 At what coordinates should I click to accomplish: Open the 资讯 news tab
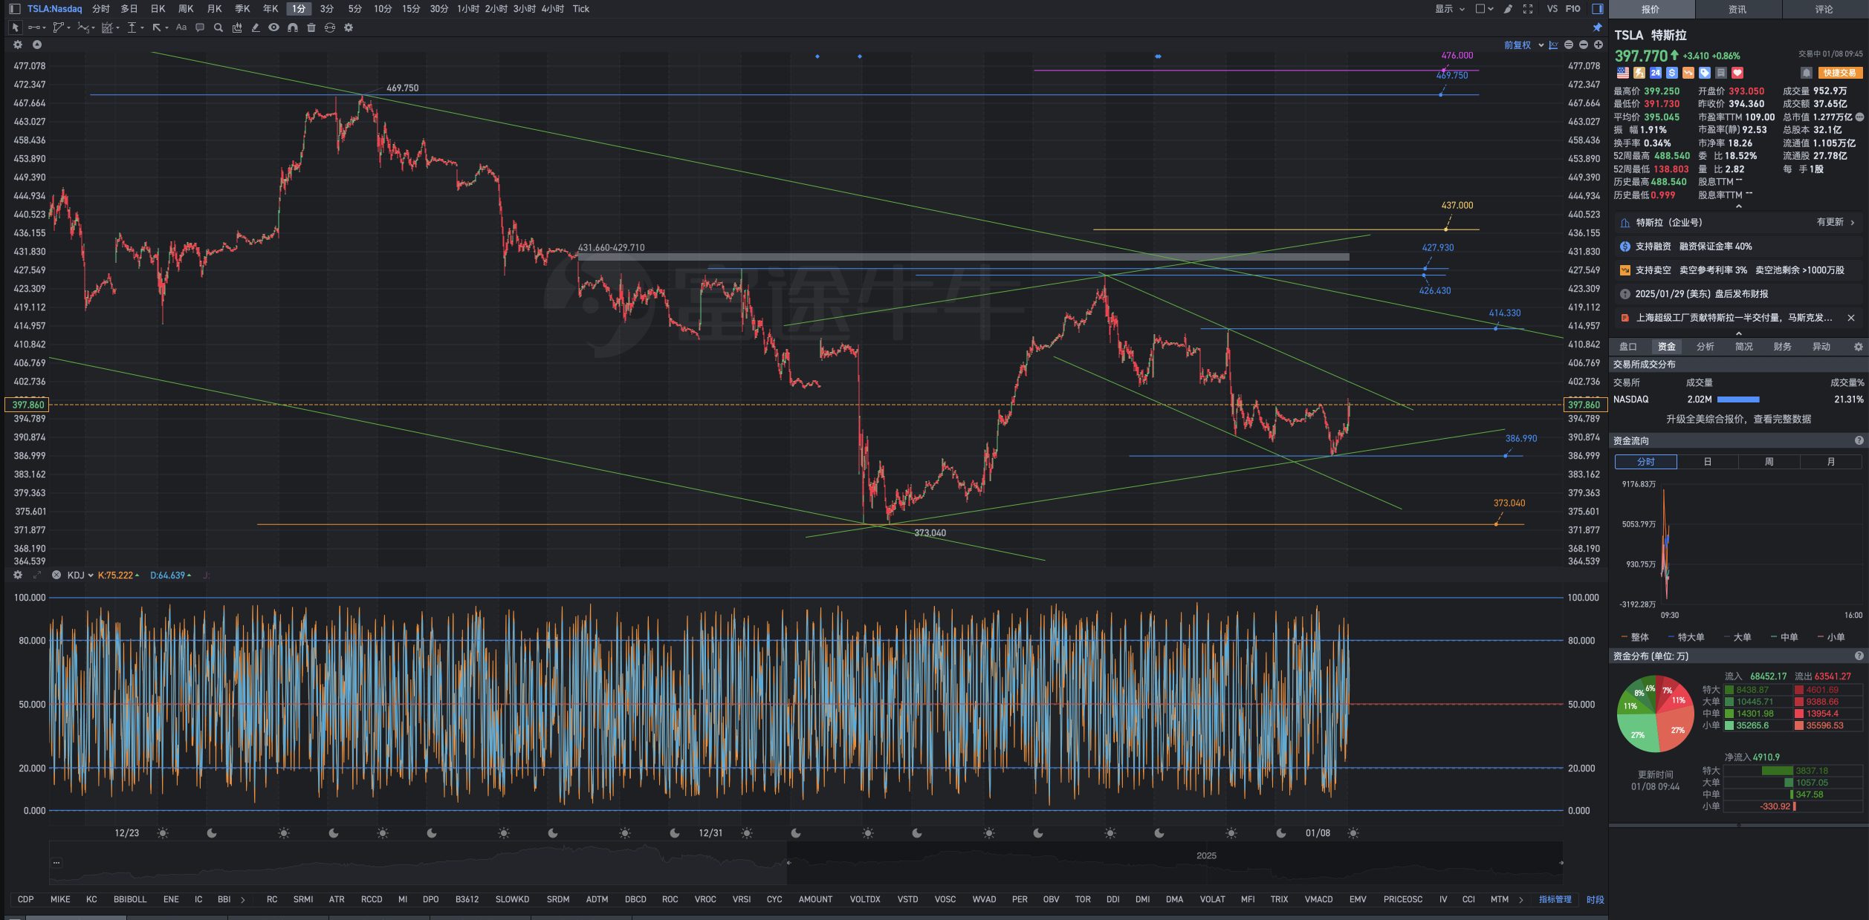coord(1737,9)
